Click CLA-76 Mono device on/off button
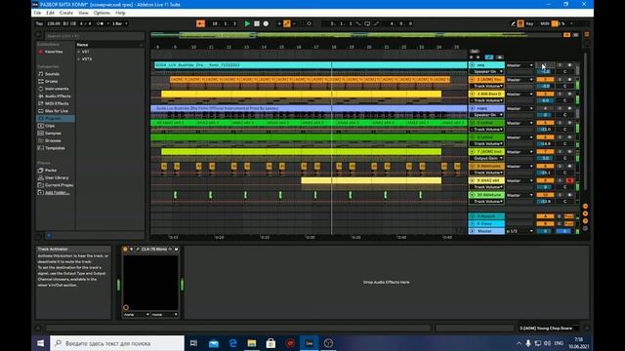This screenshot has width=625, height=351. [125, 250]
